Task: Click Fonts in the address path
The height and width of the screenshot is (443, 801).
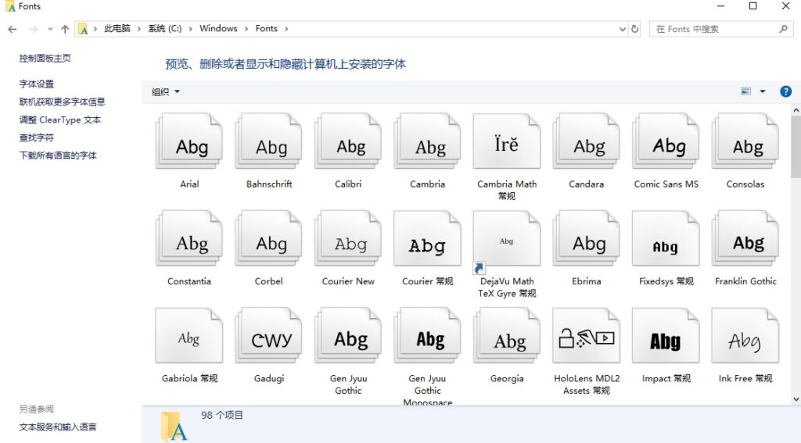Action: click(267, 29)
